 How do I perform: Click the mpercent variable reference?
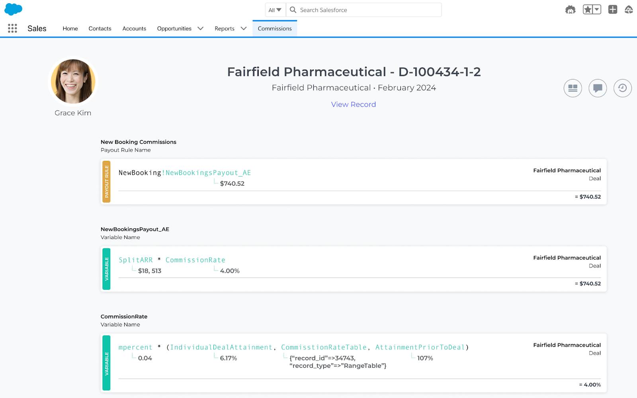135,347
